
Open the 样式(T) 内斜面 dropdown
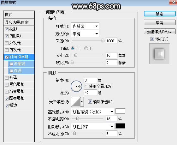(x=85, y=26)
